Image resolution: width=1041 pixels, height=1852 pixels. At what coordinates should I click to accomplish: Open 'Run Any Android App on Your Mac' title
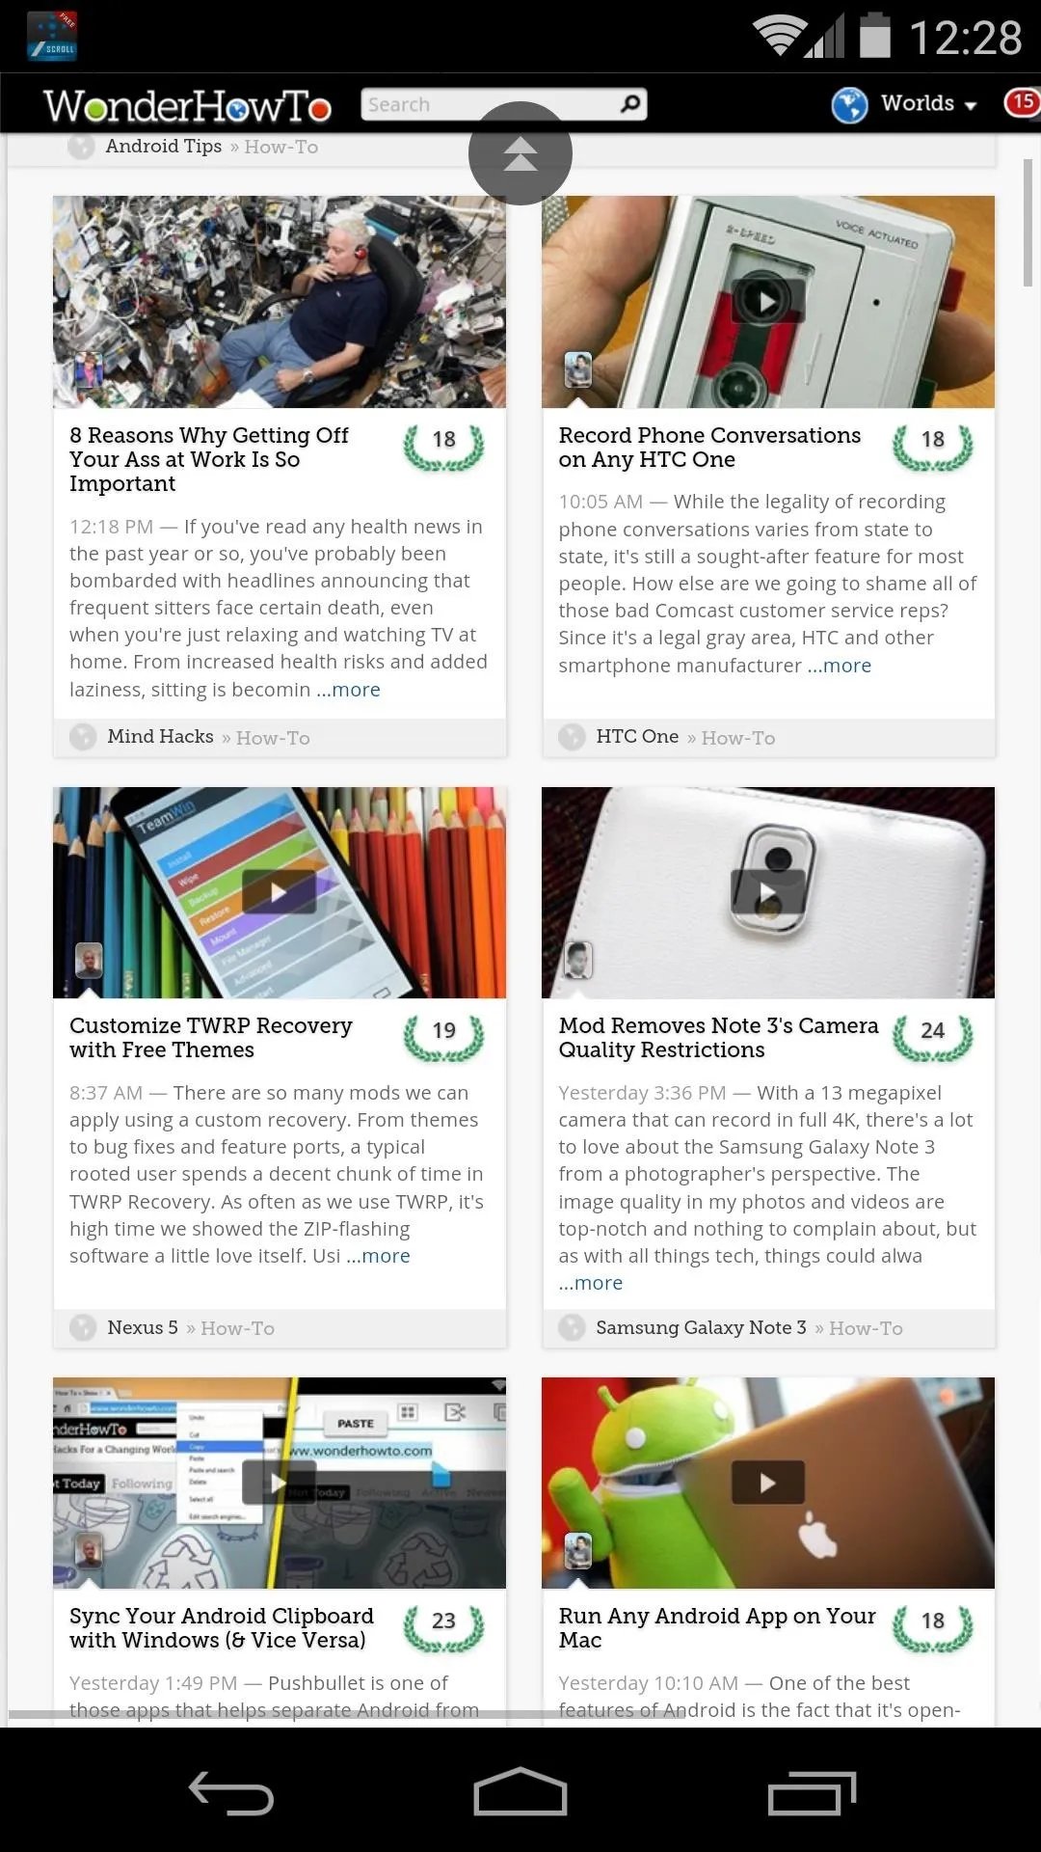[717, 1628]
